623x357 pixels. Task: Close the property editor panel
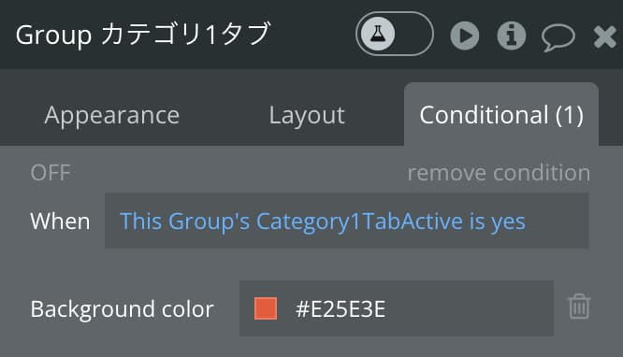(604, 37)
